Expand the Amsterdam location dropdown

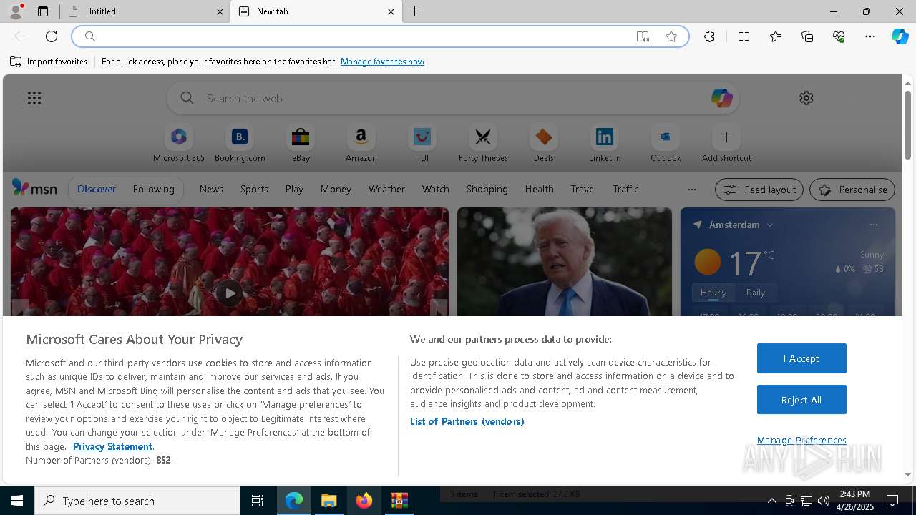pos(770,225)
